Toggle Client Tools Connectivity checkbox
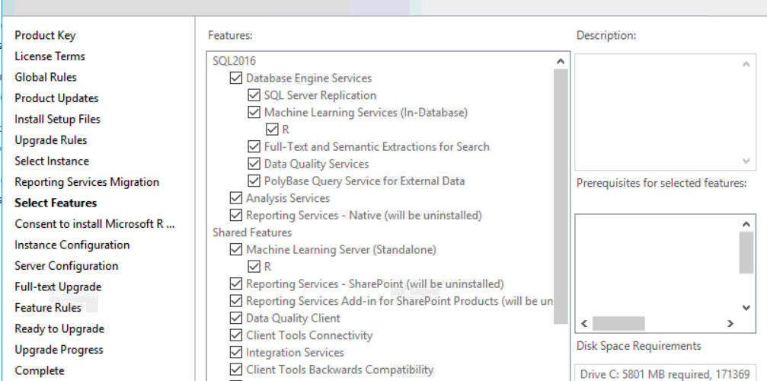Image resolution: width=767 pixels, height=381 pixels. 236,335
